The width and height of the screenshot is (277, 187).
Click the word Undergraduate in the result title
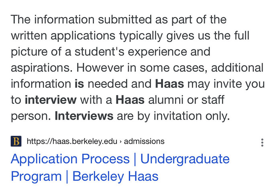tap(185, 159)
